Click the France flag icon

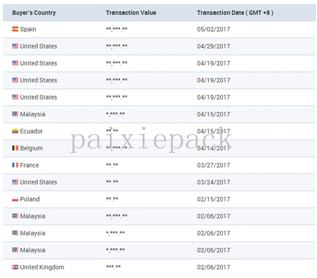15,165
